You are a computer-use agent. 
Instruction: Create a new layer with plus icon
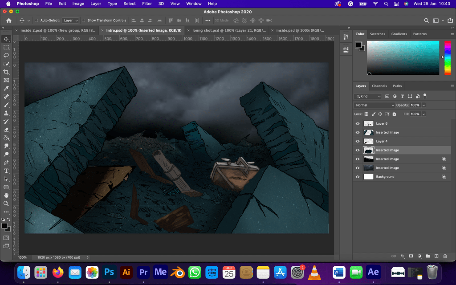coord(436,256)
